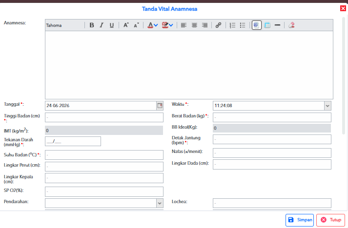Focus the Lingkar Perut (cm) input
The image size is (348, 228).
[x=104, y=167]
